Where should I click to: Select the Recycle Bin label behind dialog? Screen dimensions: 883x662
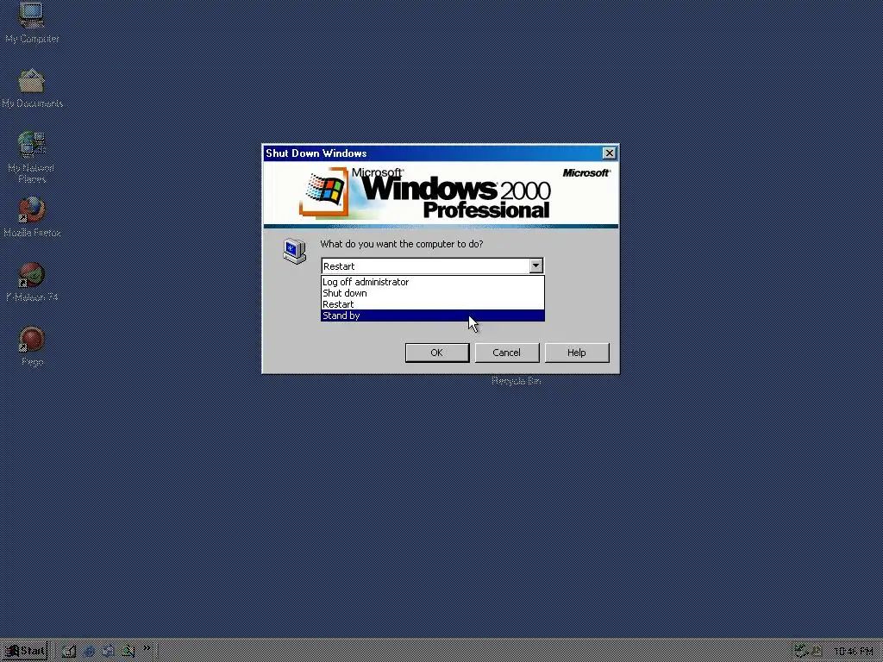(x=516, y=381)
